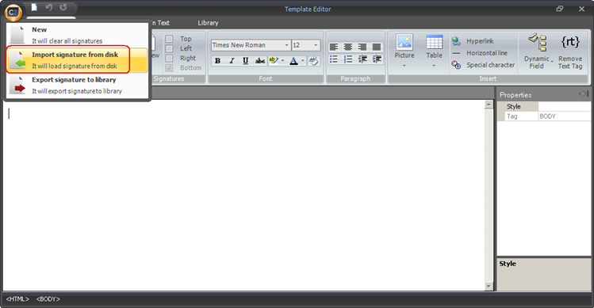Tick the Right checkbox
This screenshot has height=308, width=594.
coord(170,59)
